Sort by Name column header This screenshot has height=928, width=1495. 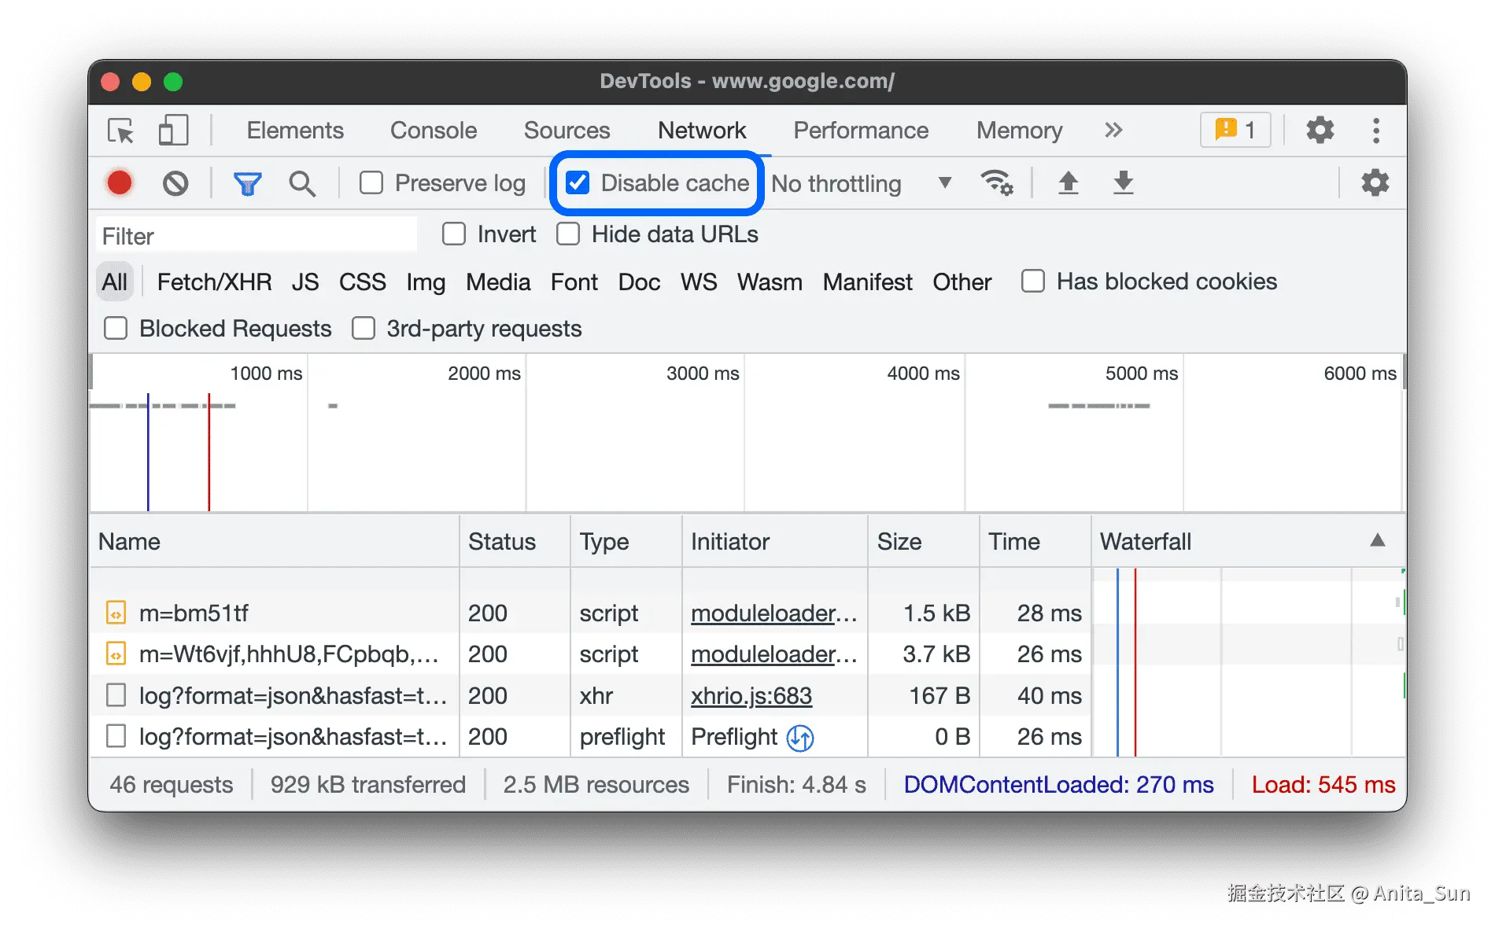[275, 541]
